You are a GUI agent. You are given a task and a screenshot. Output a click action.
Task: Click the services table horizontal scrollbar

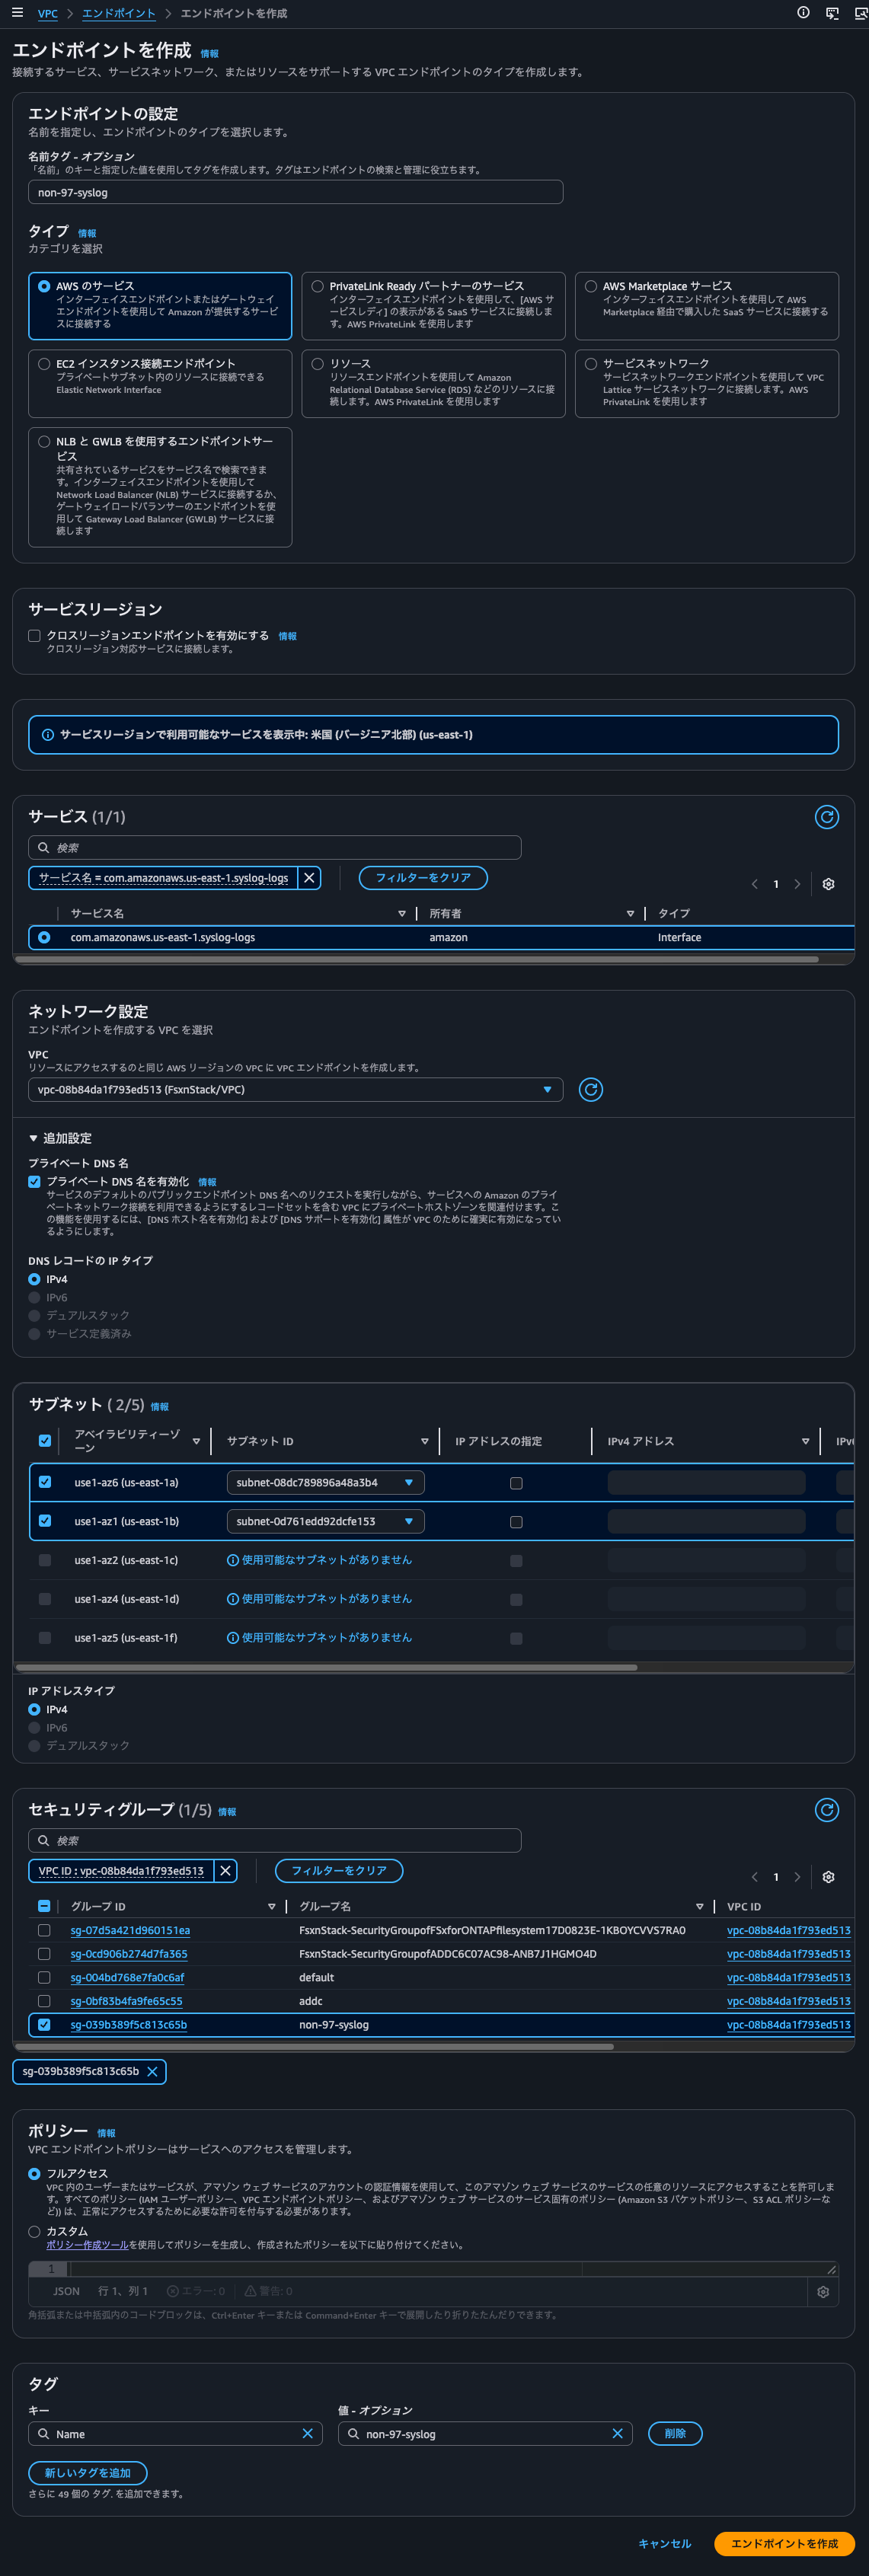click(417, 959)
